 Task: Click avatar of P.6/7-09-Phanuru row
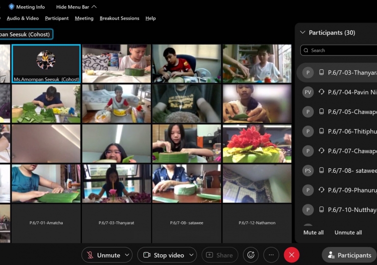coord(308,190)
